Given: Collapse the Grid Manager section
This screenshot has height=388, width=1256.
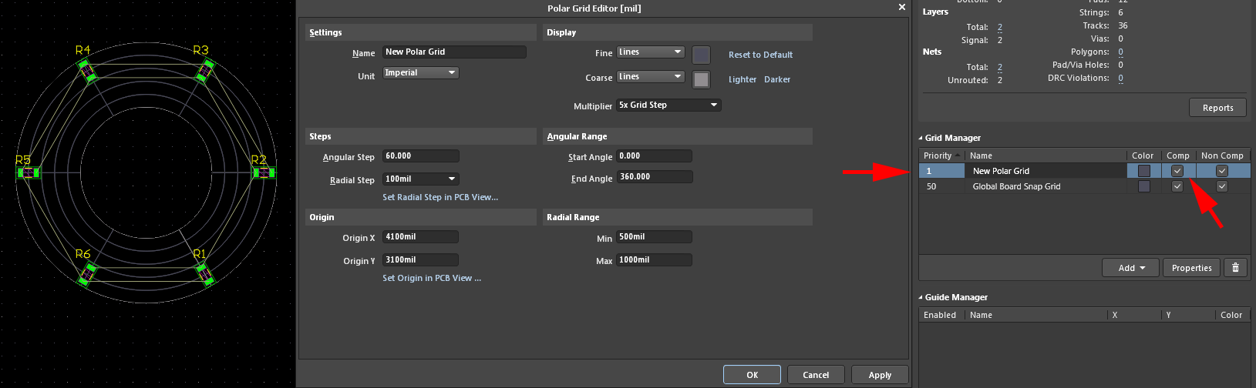Looking at the screenshot, I should 921,138.
